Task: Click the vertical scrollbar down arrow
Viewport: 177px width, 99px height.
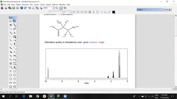Action: 176,87
